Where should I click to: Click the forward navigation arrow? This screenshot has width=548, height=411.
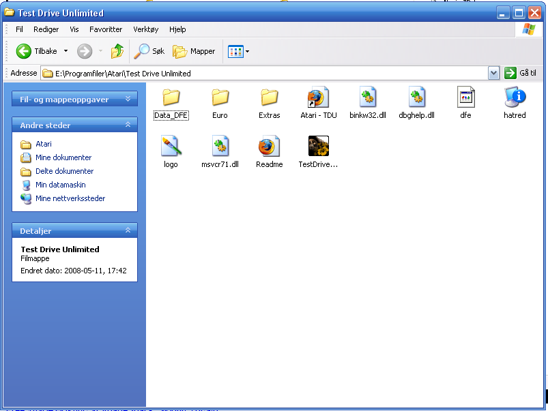(x=85, y=51)
